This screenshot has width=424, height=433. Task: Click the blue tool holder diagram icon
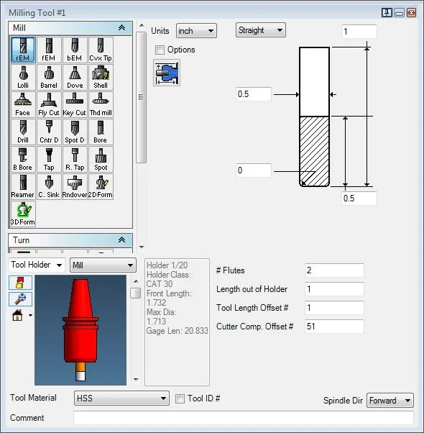coord(167,73)
